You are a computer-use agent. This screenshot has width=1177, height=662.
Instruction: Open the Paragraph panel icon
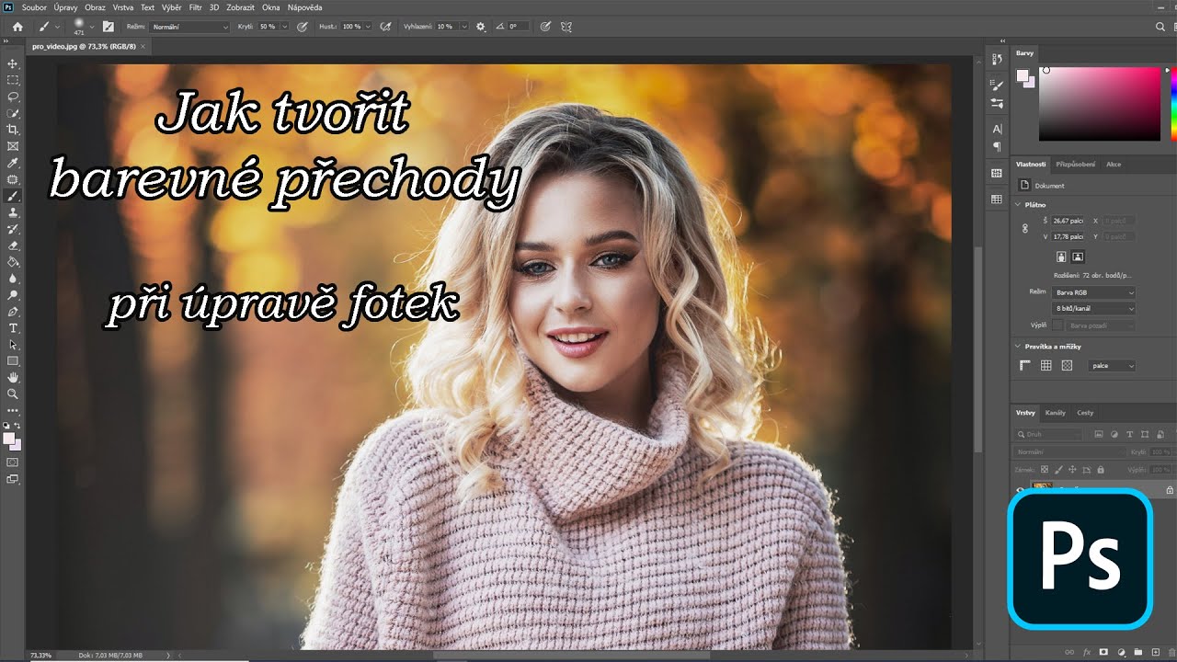997,147
